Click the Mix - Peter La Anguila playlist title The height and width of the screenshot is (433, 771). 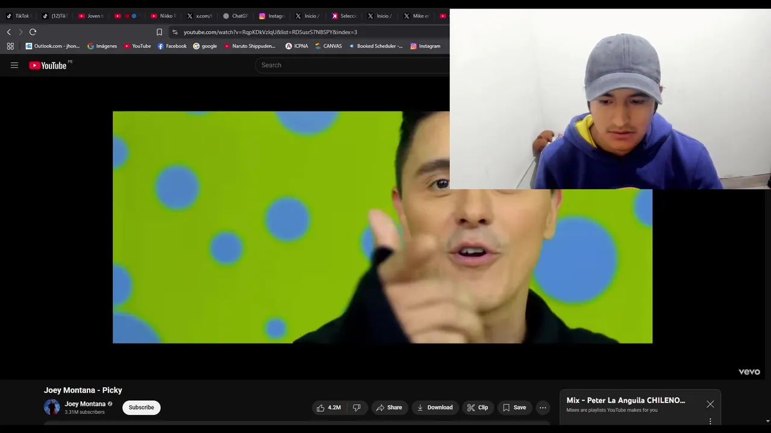pyautogui.click(x=626, y=400)
